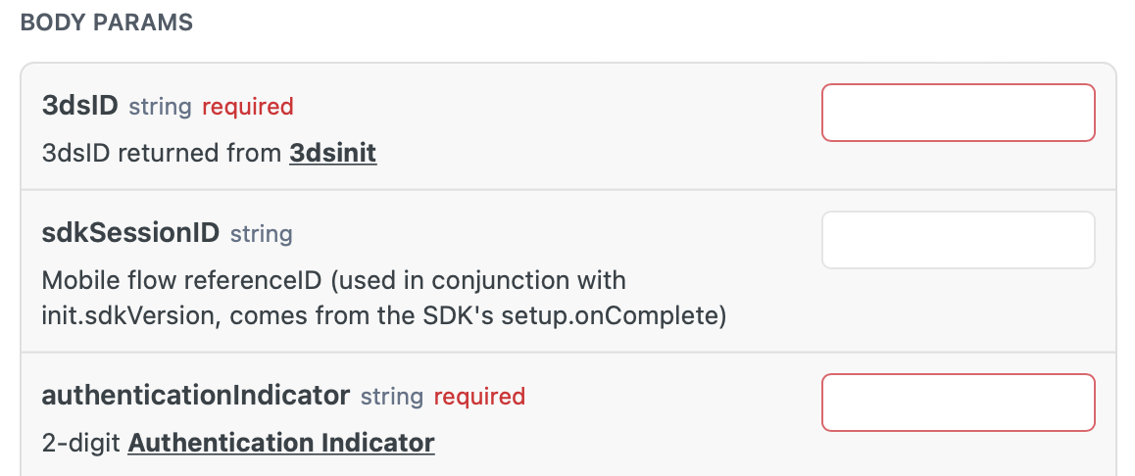Focus the 3dsID input field
The height and width of the screenshot is (476, 1135).
pos(958,113)
